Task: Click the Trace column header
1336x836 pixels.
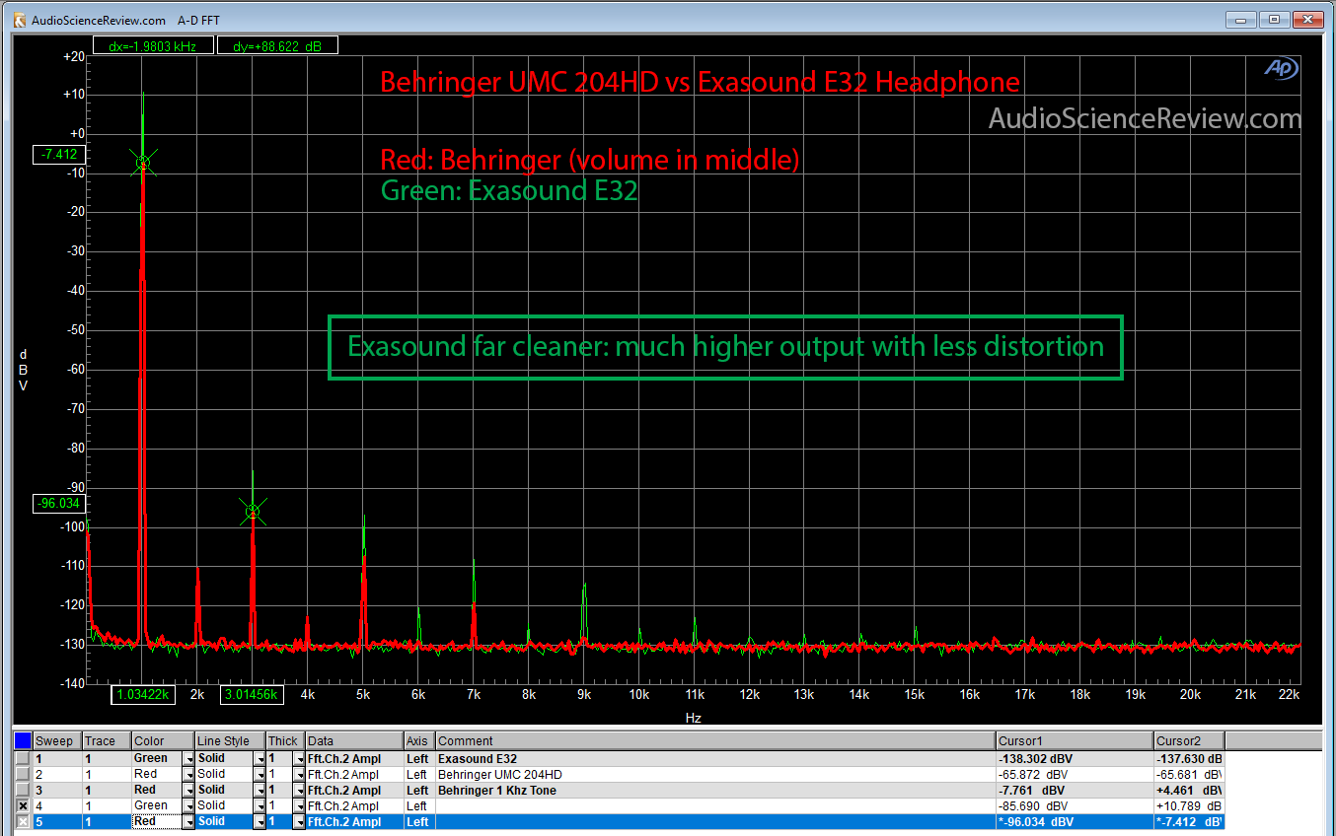Action: (x=106, y=740)
